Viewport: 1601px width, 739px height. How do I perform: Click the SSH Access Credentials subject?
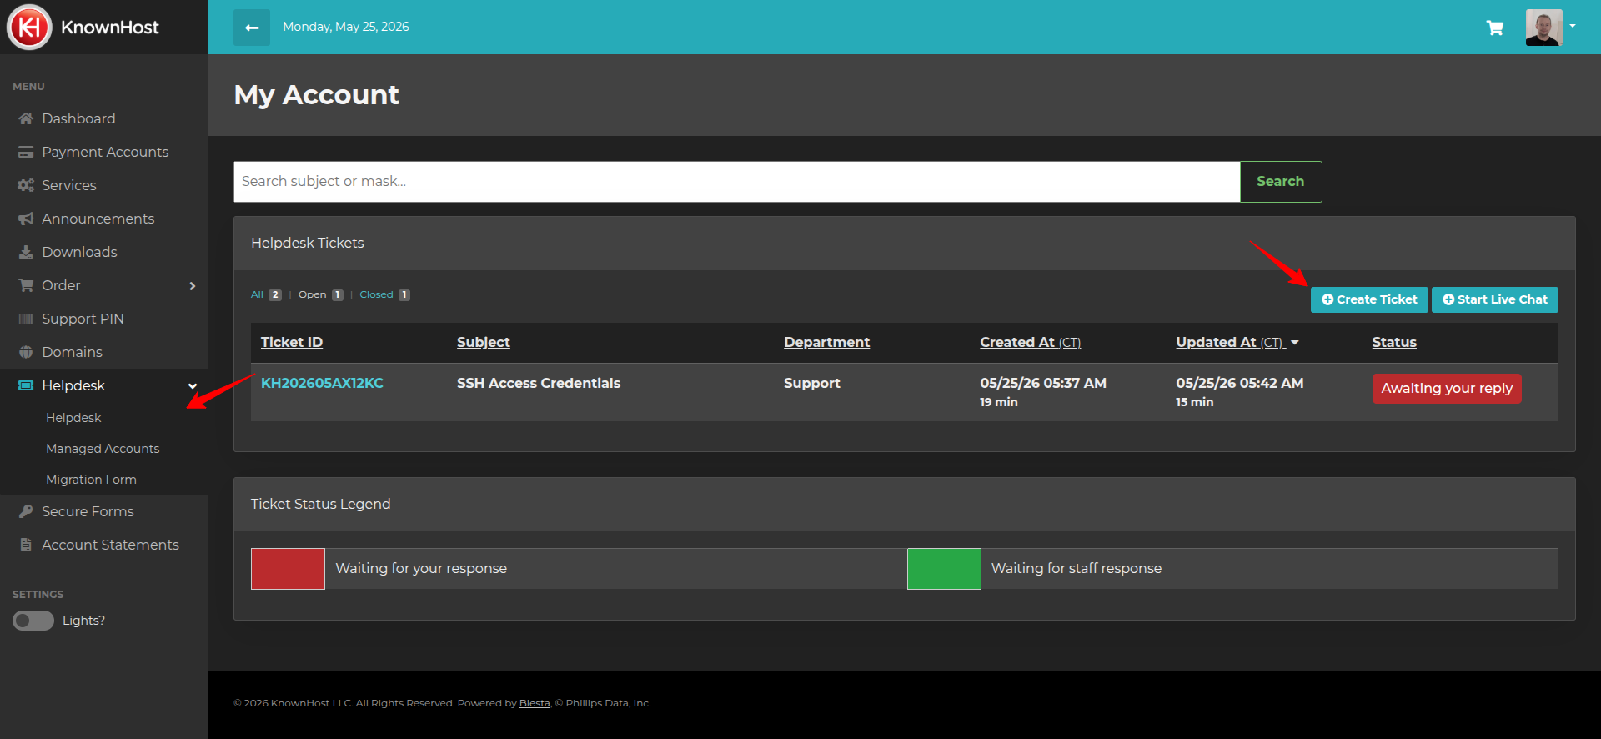pos(539,383)
